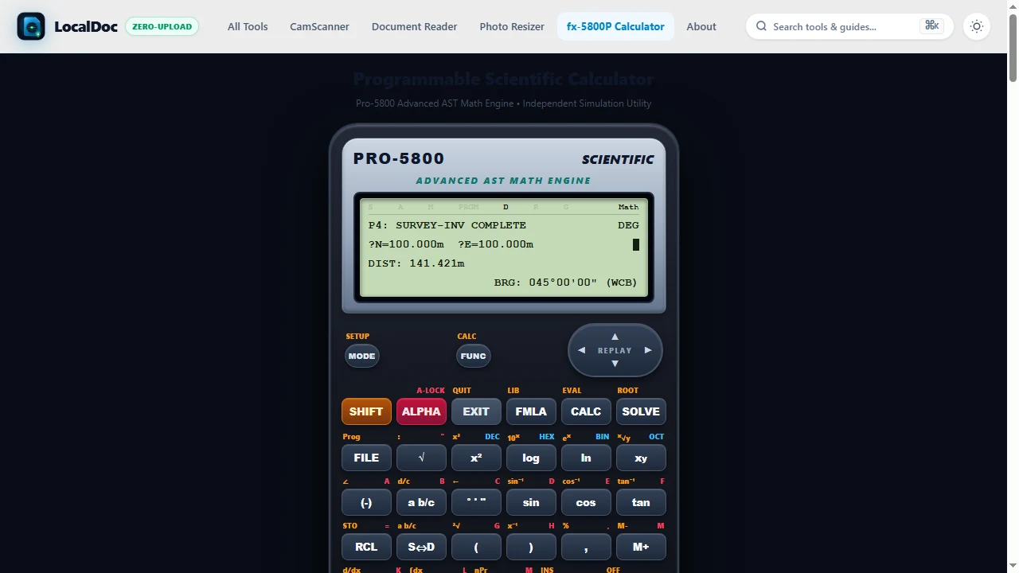This screenshot has height=573, width=1019.
Task: Tap the sin key
Action: pyautogui.click(x=531, y=502)
